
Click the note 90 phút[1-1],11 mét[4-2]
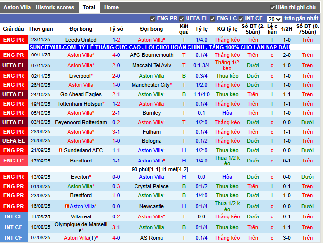pos(160,170)
